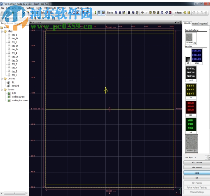This screenshot has height=196, width=210.
Task: Click the yellow gear-shaped toolbar icon
Action: 154,12
